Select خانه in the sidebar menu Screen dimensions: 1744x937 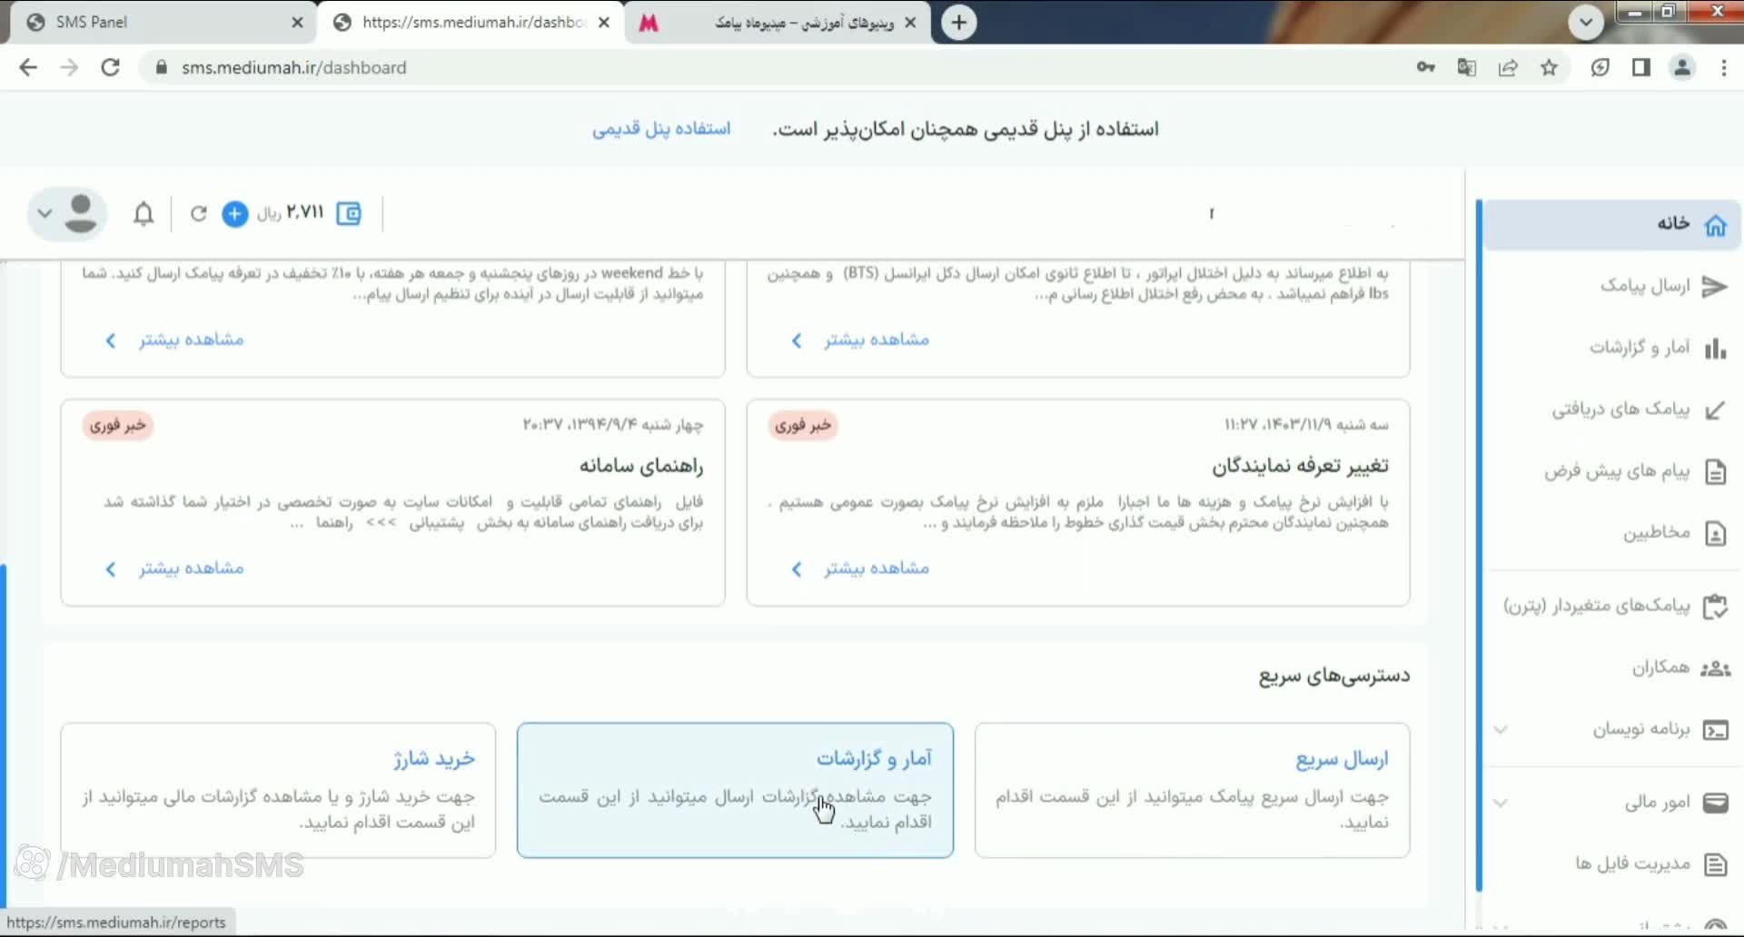pos(1672,224)
